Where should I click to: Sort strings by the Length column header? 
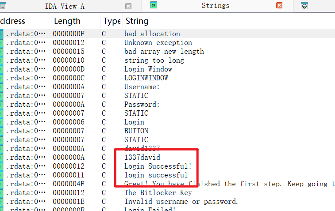tap(67, 21)
